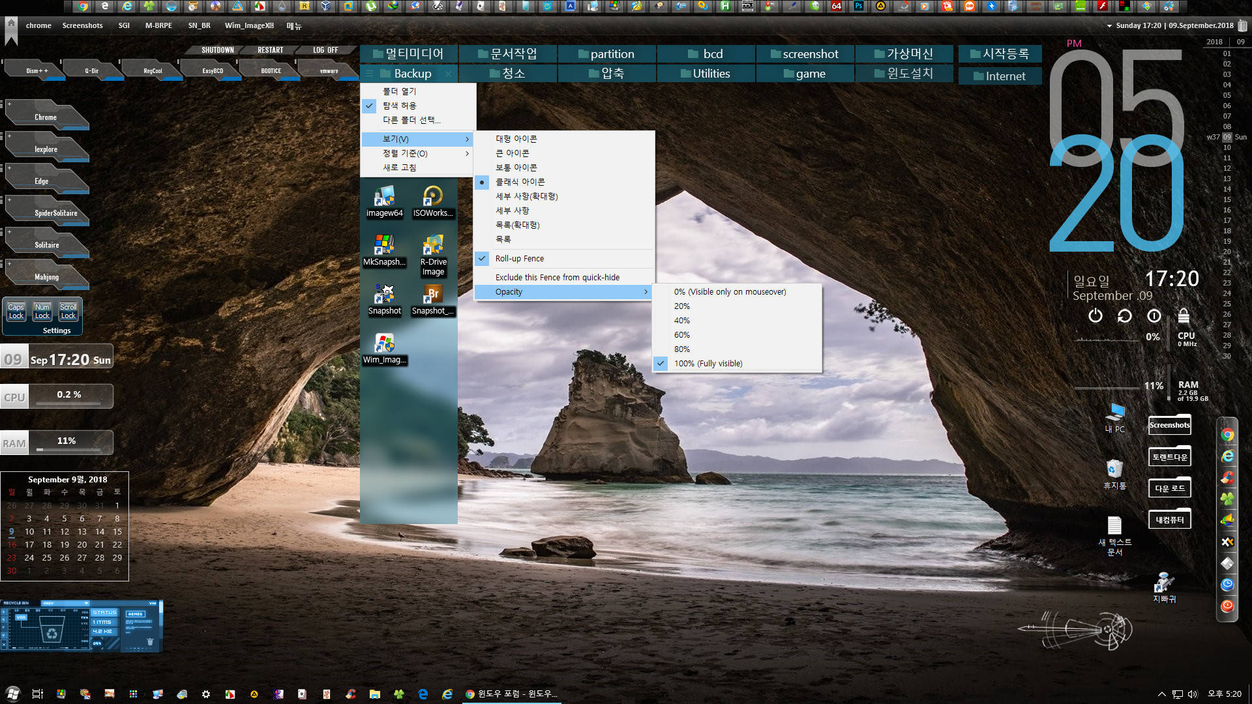Click plus expander on Chrome launcher tile

9,104
